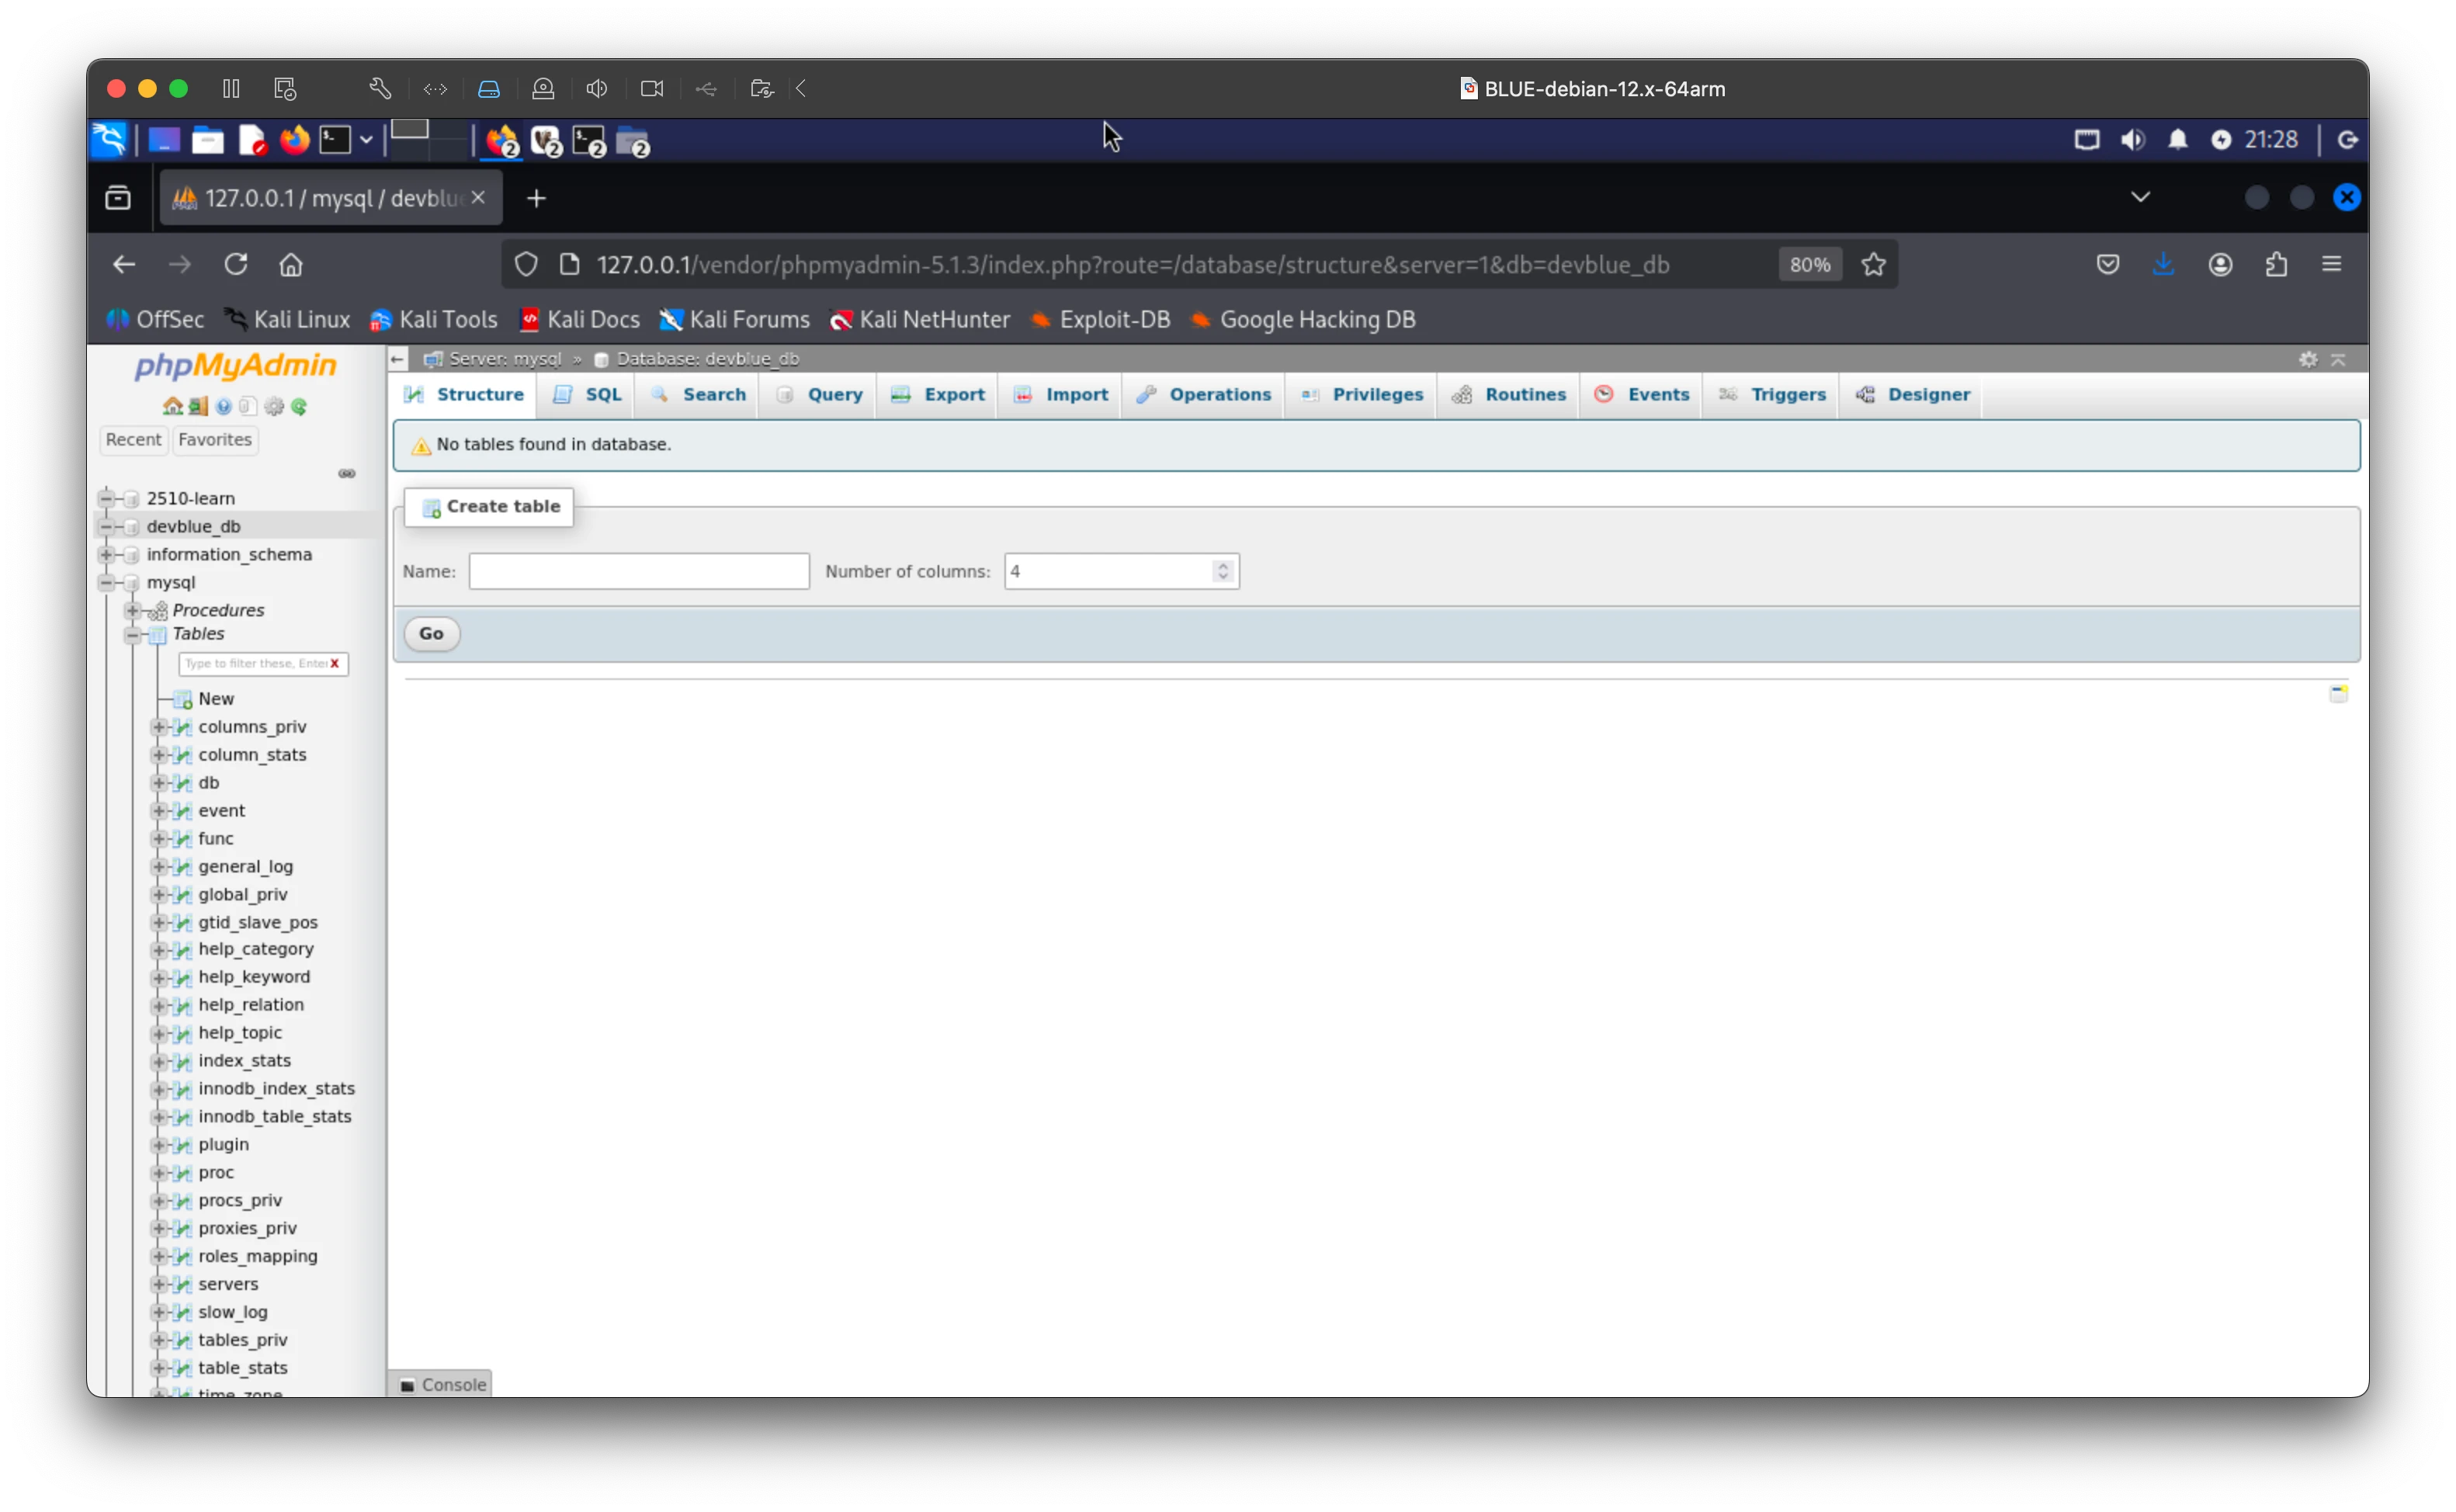The width and height of the screenshot is (2456, 1512).
Task: Expand the Procedures node under mysql
Action: tap(132, 610)
